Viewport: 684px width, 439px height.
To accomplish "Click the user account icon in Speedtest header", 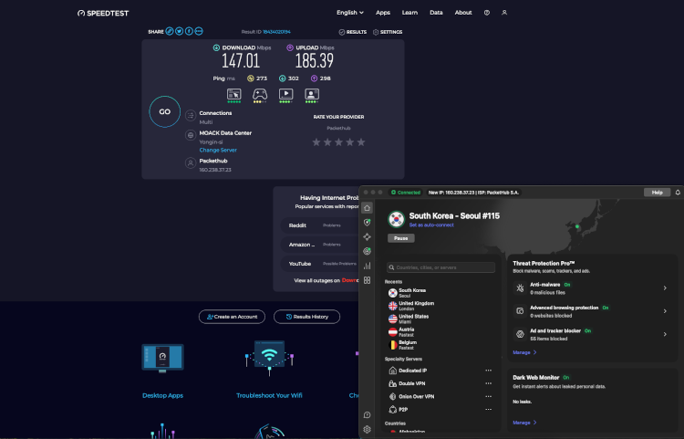I will pos(503,13).
